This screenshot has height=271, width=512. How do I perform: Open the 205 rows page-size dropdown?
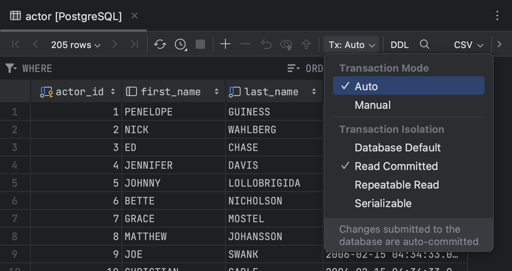76,44
